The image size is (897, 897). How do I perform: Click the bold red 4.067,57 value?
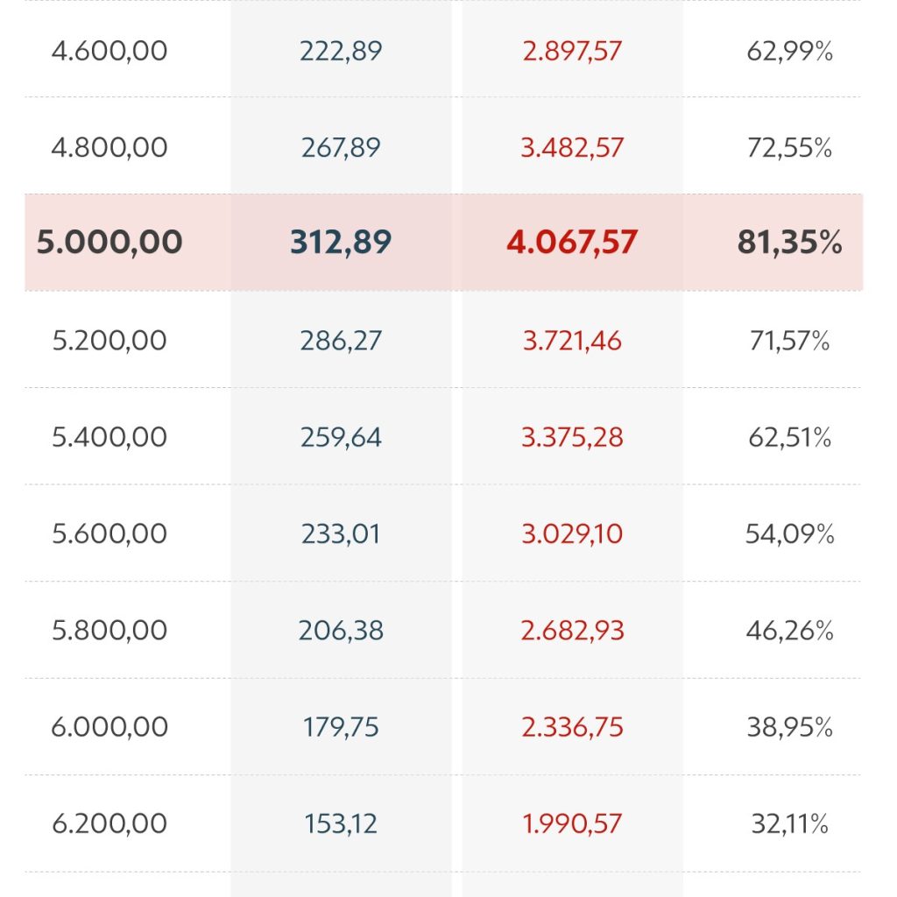572,242
